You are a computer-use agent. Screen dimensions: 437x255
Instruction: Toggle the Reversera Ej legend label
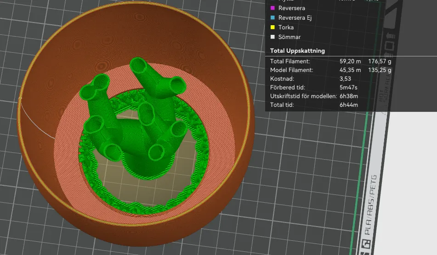point(295,18)
